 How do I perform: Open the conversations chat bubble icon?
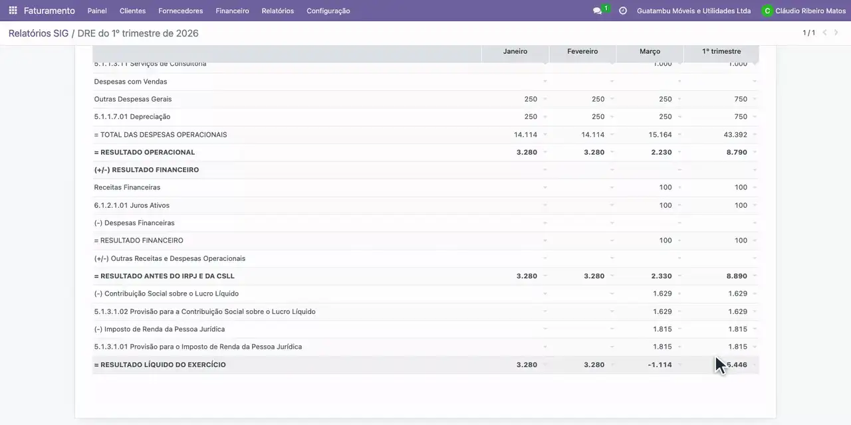(597, 11)
